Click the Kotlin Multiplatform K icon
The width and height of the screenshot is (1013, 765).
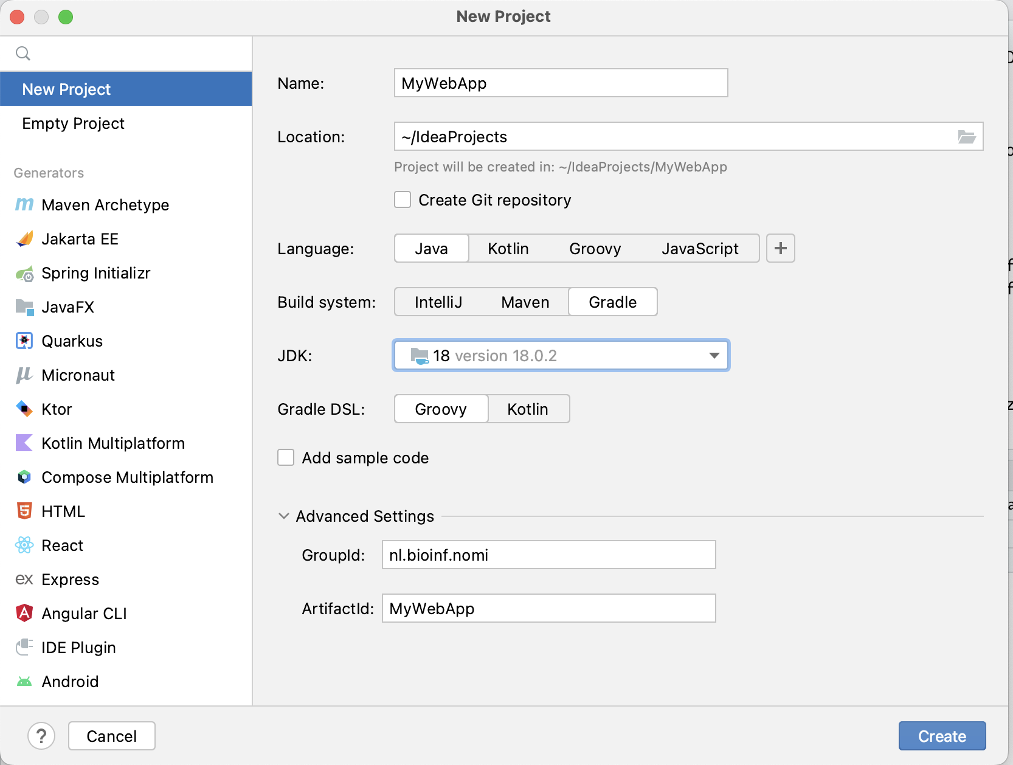point(24,443)
